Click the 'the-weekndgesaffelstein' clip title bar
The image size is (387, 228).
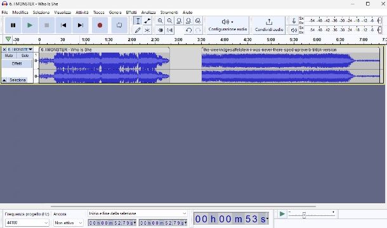point(291,50)
